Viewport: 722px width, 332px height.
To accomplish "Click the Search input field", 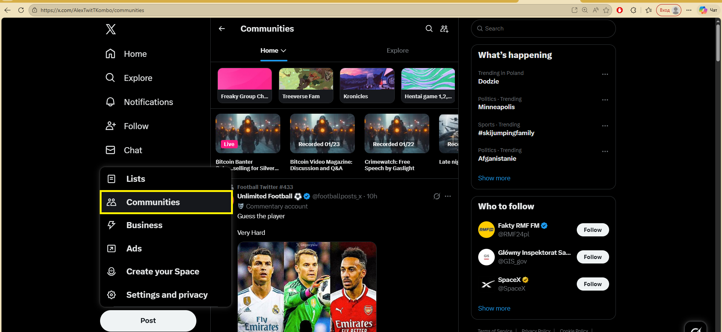I will tap(543, 29).
